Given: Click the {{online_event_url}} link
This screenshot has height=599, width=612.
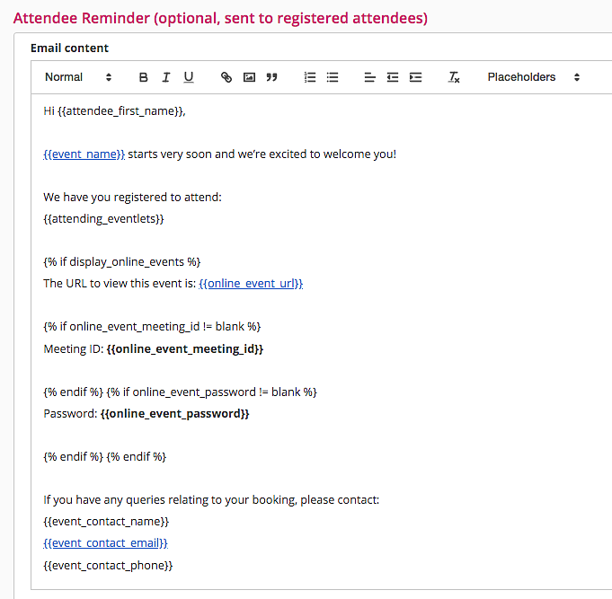Looking at the screenshot, I should pyautogui.click(x=251, y=284).
